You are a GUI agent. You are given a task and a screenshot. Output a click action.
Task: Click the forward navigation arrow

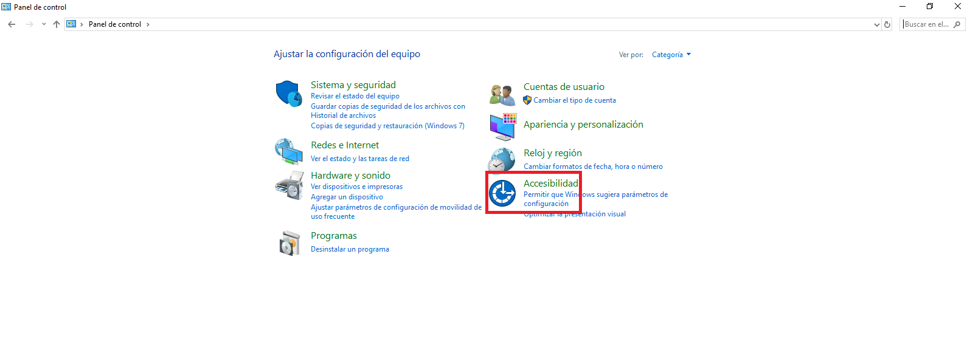click(29, 24)
